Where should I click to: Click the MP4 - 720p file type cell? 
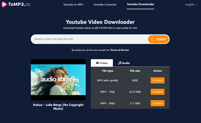click(x=108, y=92)
